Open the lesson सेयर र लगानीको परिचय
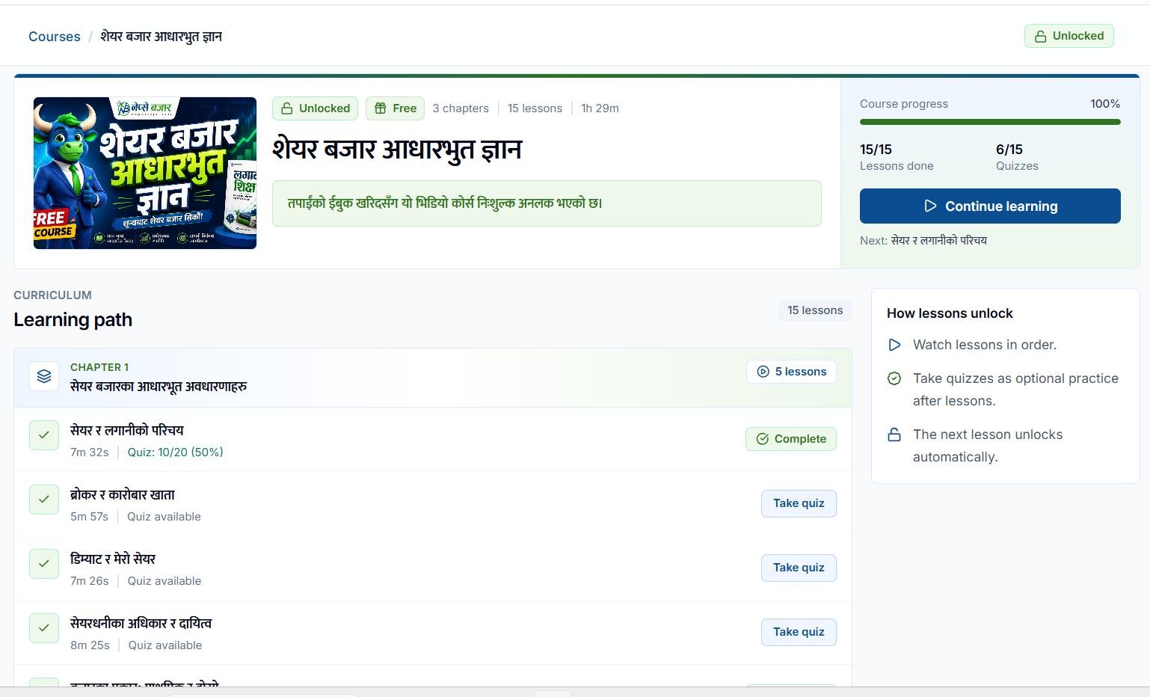1150x697 pixels. coord(127,430)
